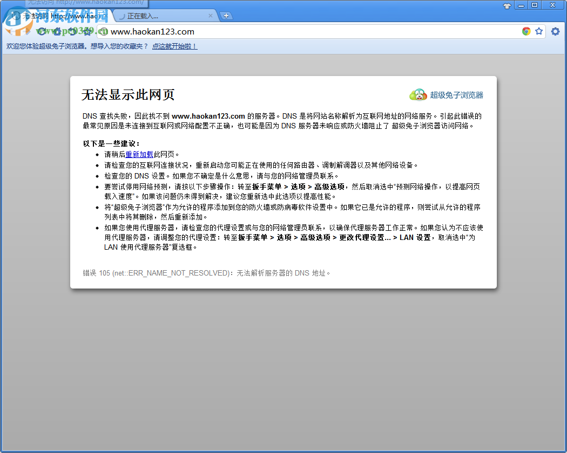The width and height of the screenshot is (567, 453).
Task: Click the home icon in toolbar
Action: pyautogui.click(x=57, y=31)
